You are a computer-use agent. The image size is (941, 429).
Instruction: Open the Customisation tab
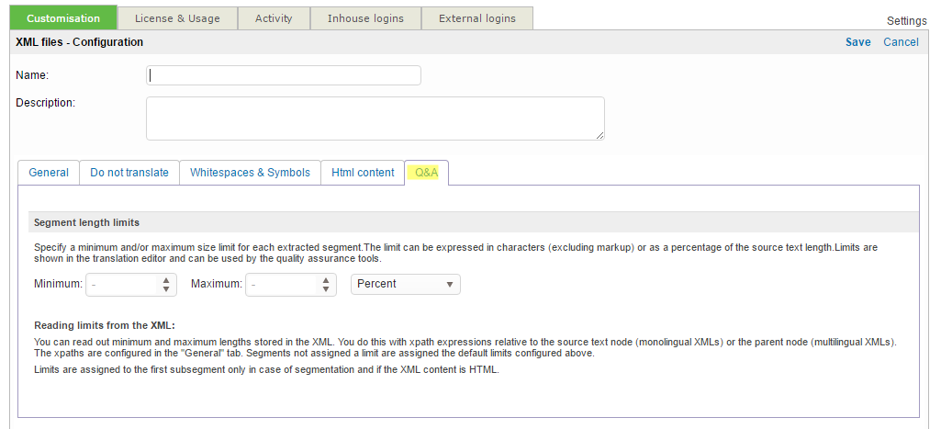(63, 18)
